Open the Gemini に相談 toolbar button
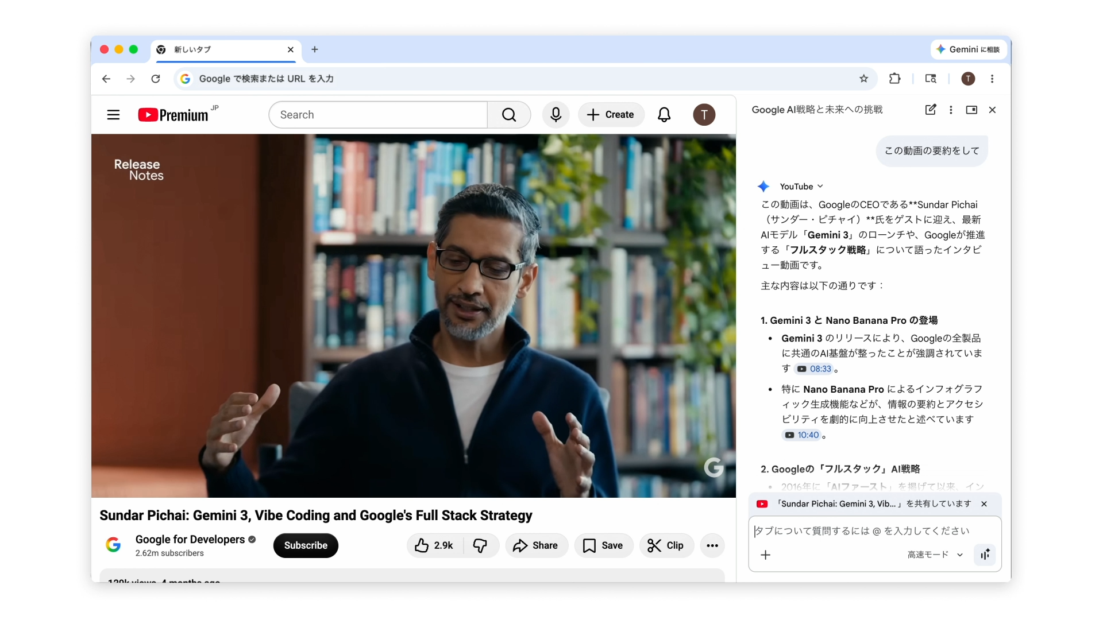This screenshot has height=620, width=1103. 968,49
